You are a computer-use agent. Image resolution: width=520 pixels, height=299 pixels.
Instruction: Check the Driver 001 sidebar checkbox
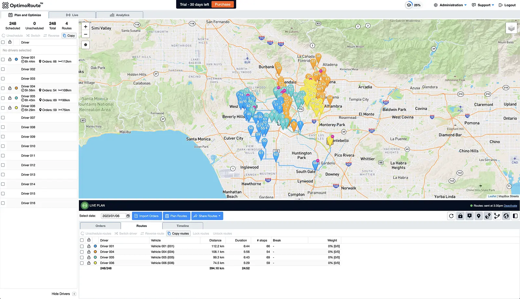pos(3,59)
